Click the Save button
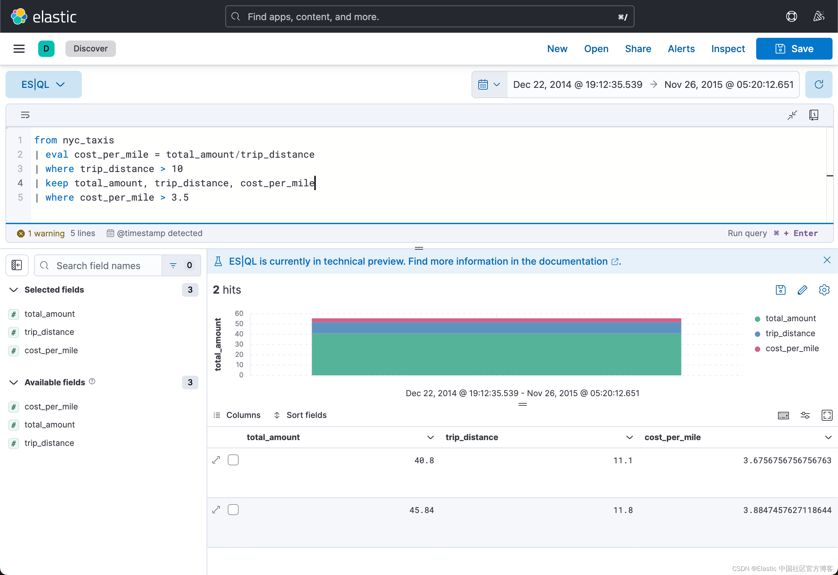This screenshot has height=575, width=838. (794, 49)
